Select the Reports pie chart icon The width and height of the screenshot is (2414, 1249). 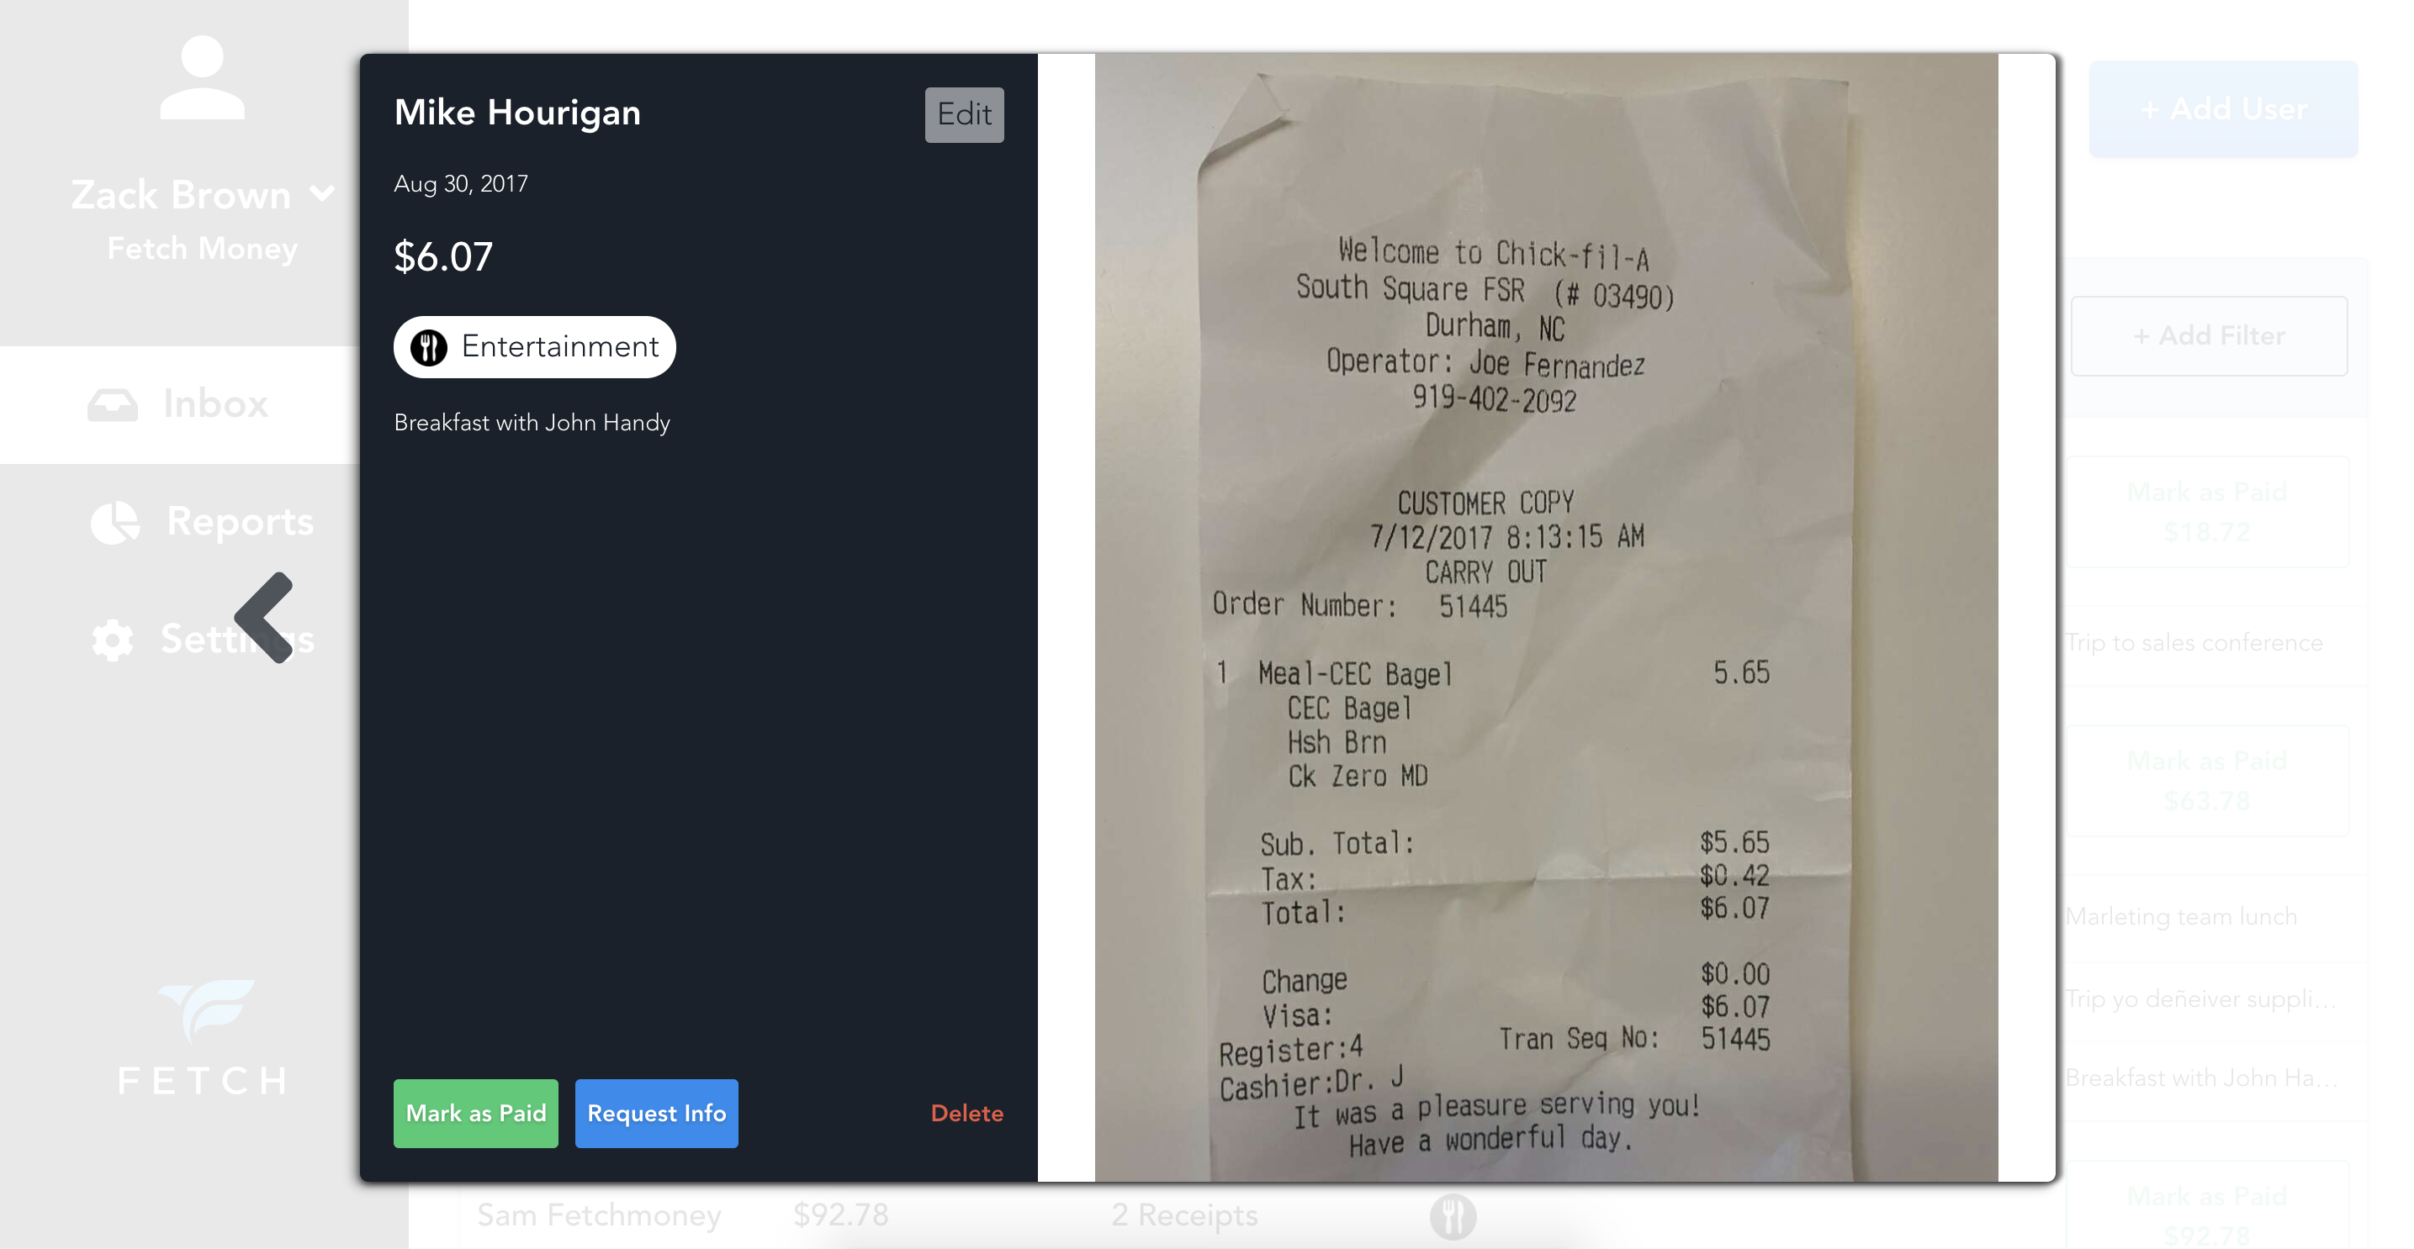click(115, 523)
